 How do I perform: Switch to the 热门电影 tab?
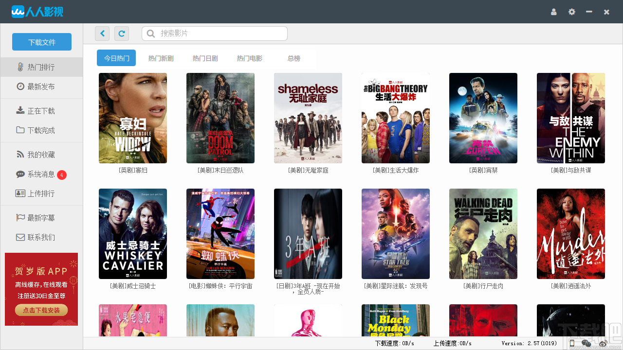coord(249,58)
